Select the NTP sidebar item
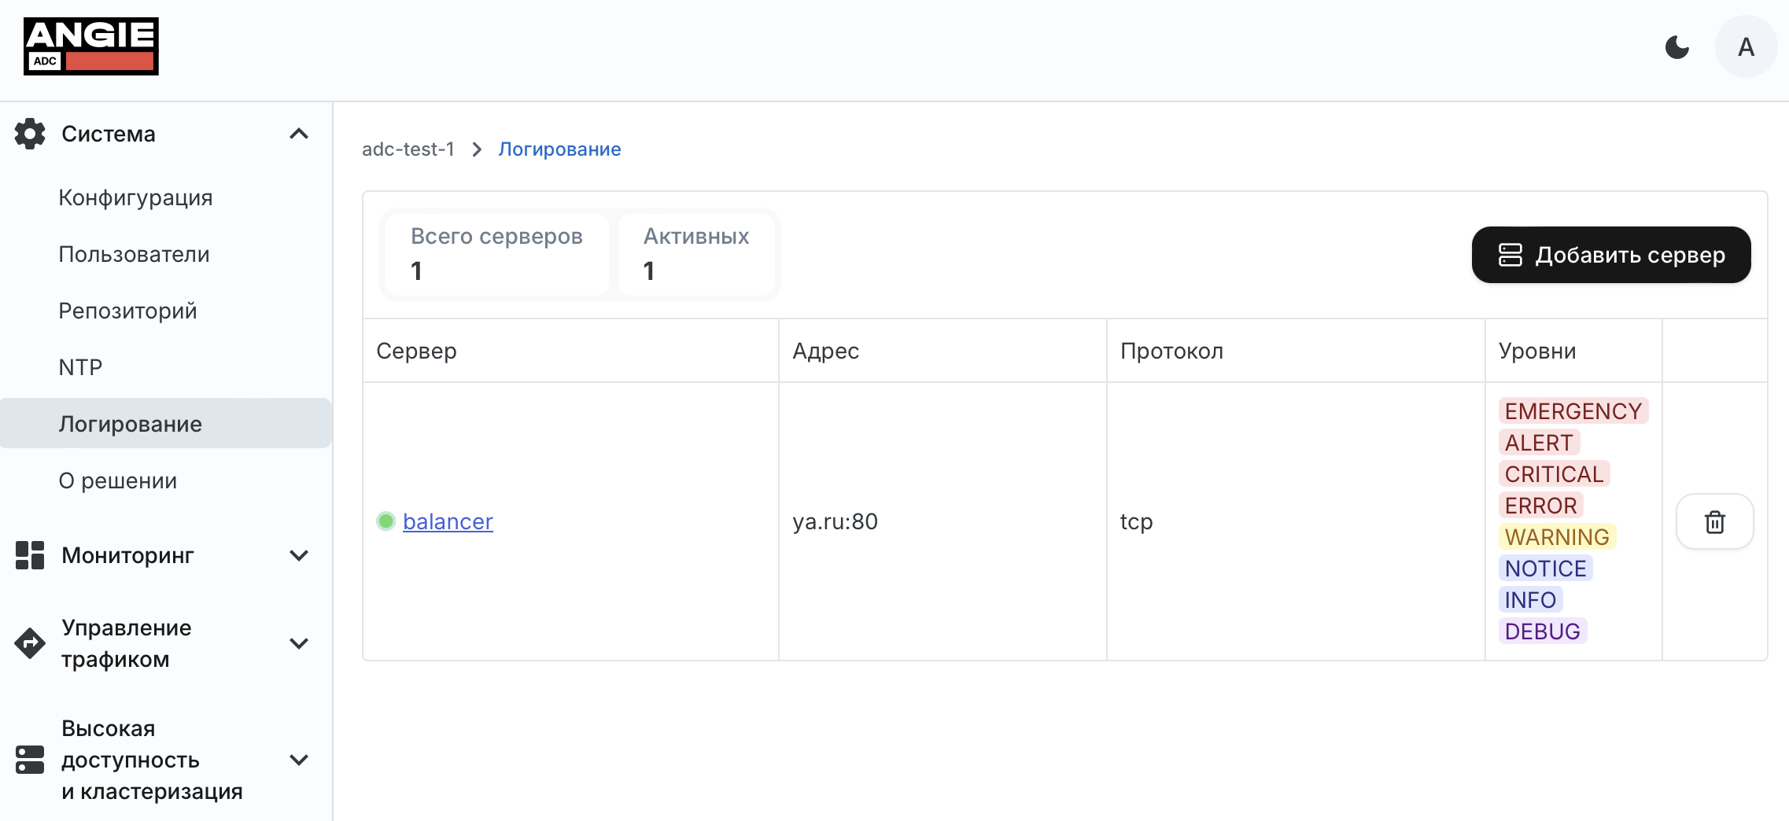Viewport: 1789px width, 821px height. pos(80,367)
